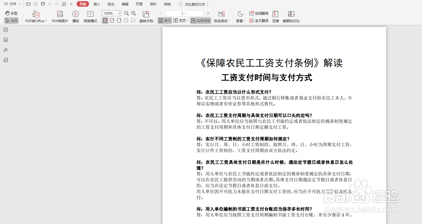
Task: Switch to the 批注 annotation tab
Action: [111, 4]
